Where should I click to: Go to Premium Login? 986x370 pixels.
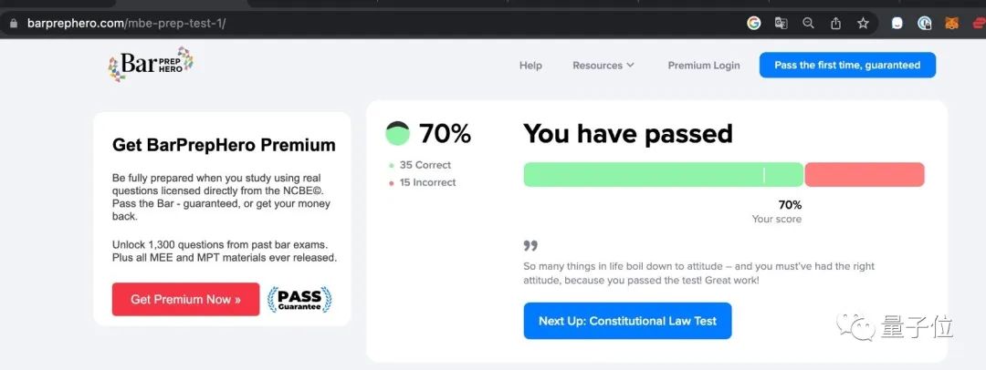point(704,66)
